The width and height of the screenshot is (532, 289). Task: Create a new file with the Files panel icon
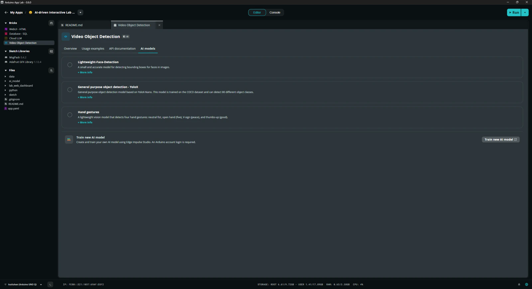point(51,70)
